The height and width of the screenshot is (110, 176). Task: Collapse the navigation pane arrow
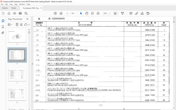click(32, 64)
